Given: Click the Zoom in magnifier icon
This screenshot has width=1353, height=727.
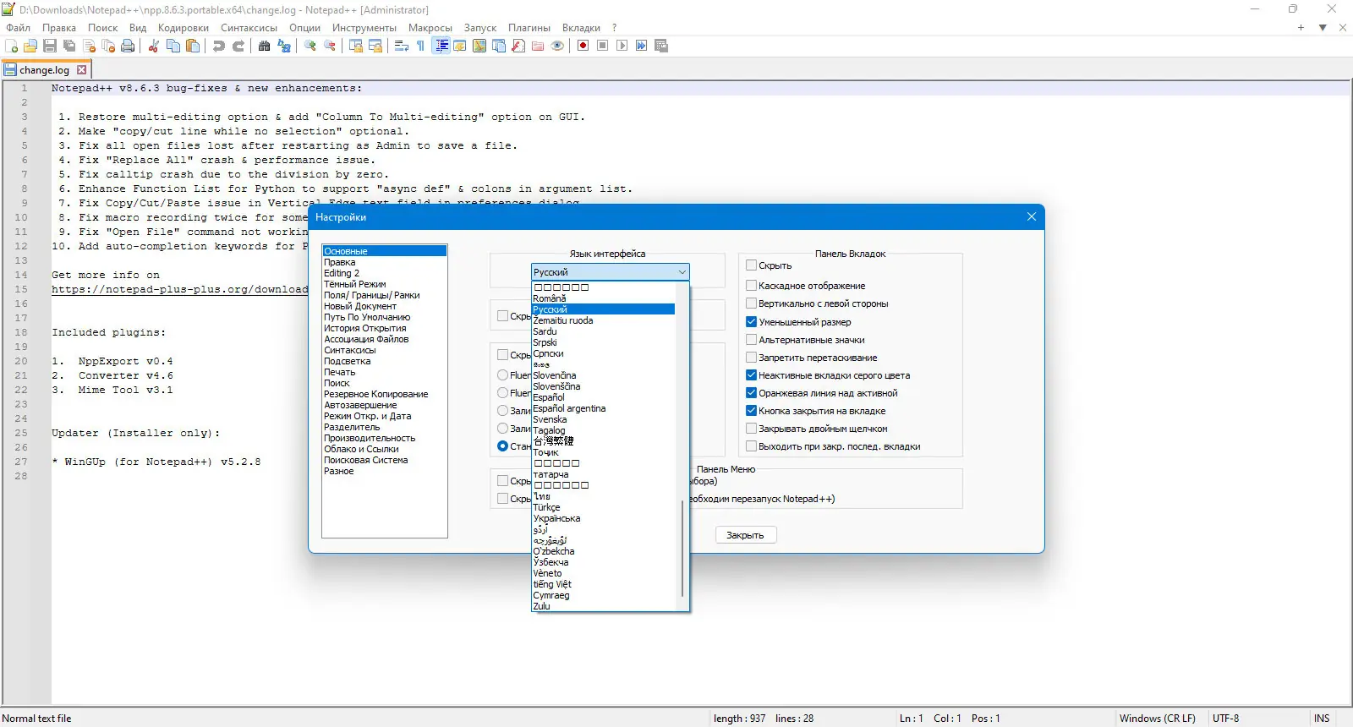Looking at the screenshot, I should pyautogui.click(x=310, y=46).
